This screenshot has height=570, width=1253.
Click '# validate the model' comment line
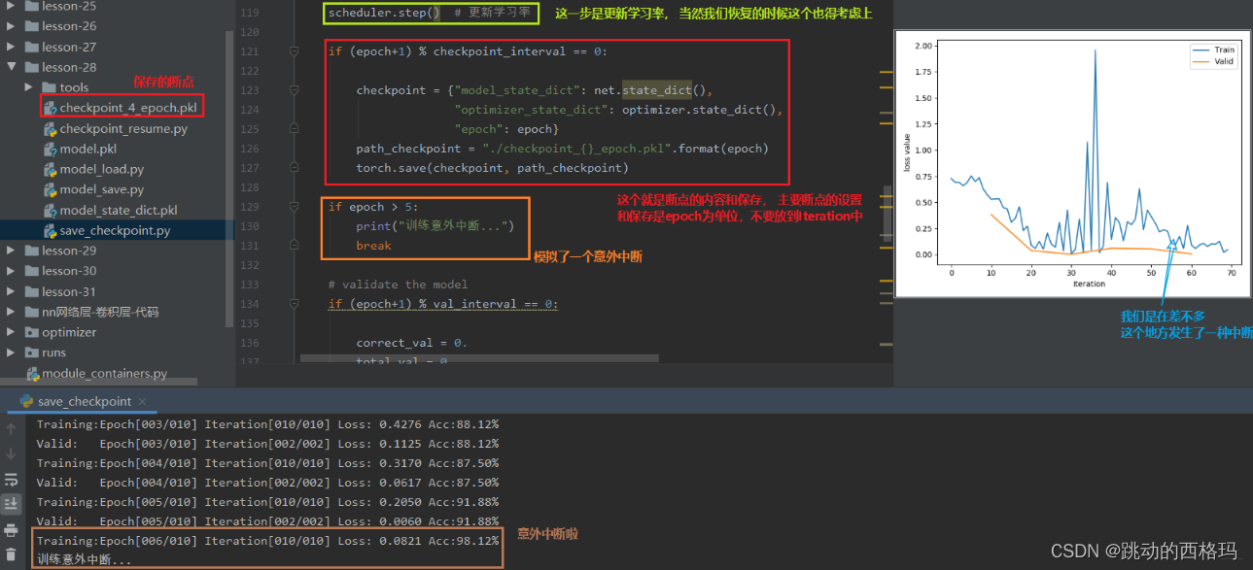(x=398, y=285)
